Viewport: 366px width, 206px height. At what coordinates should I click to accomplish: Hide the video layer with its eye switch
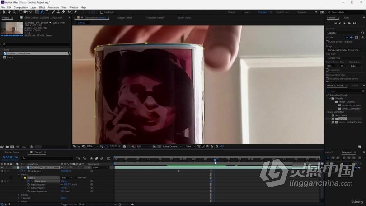[2, 168]
